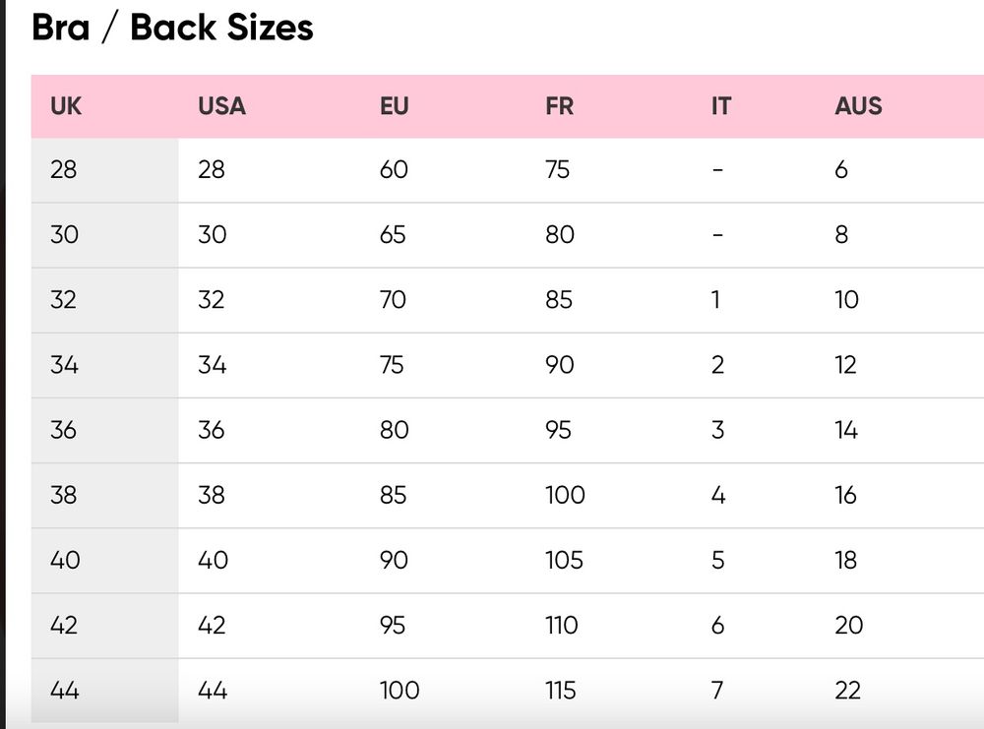984x729 pixels.
Task: Click the Bra / Back Sizes heading
Action: tap(172, 28)
